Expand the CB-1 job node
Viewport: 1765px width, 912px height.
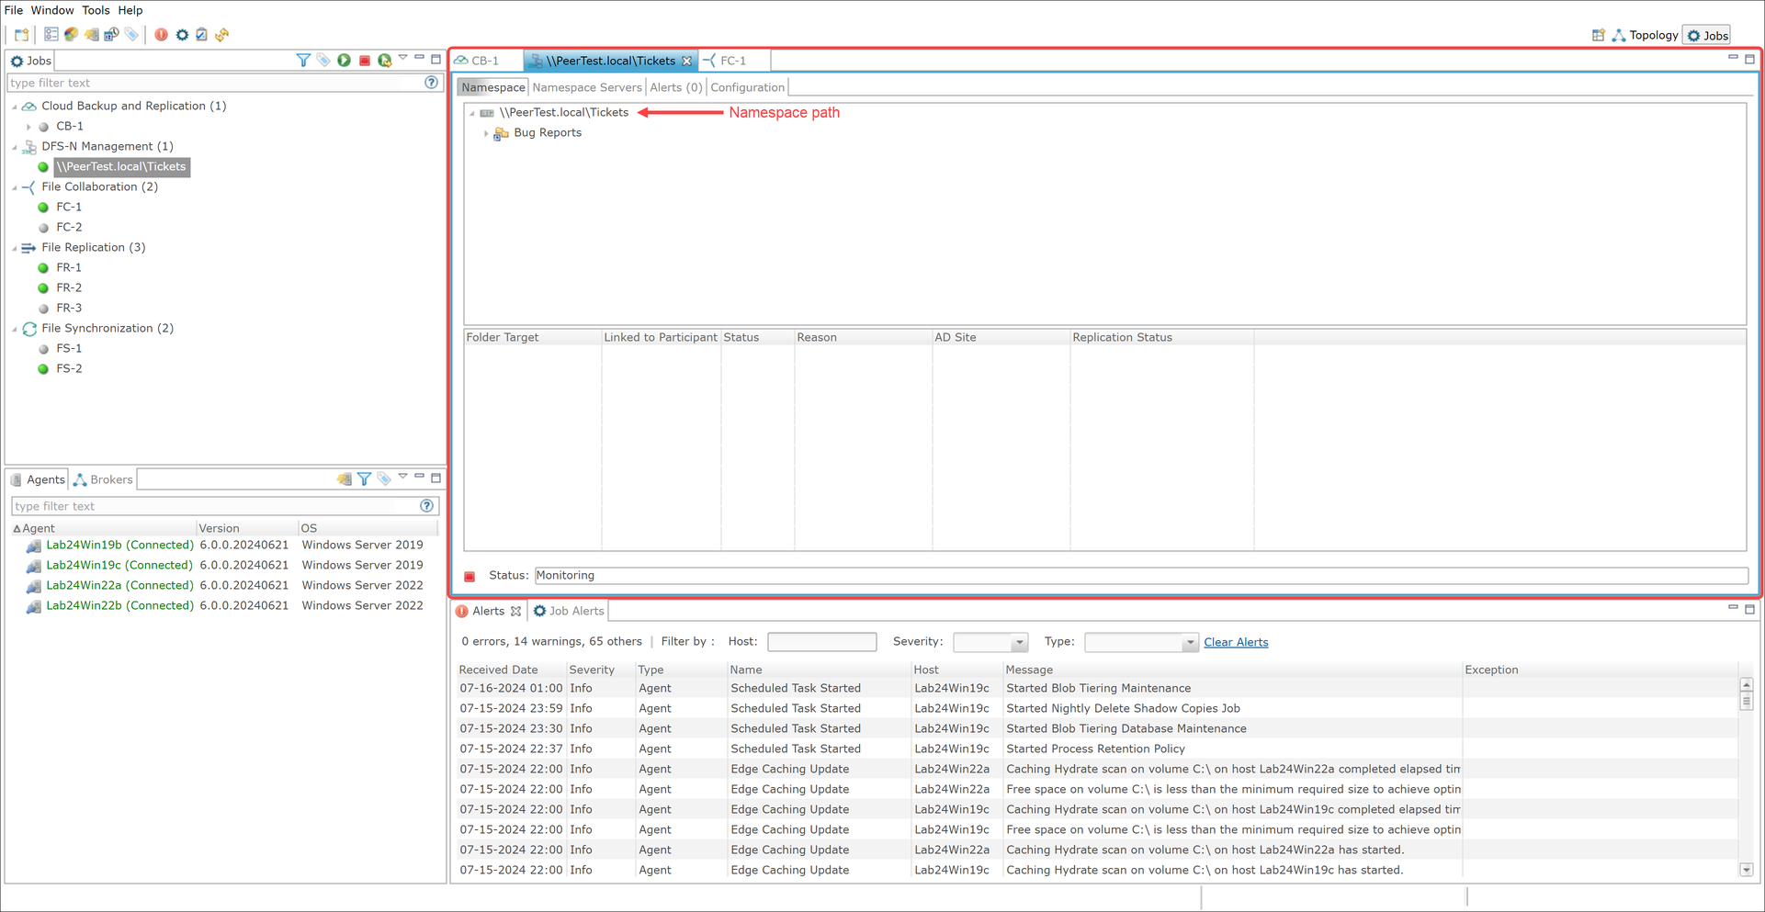coord(28,127)
